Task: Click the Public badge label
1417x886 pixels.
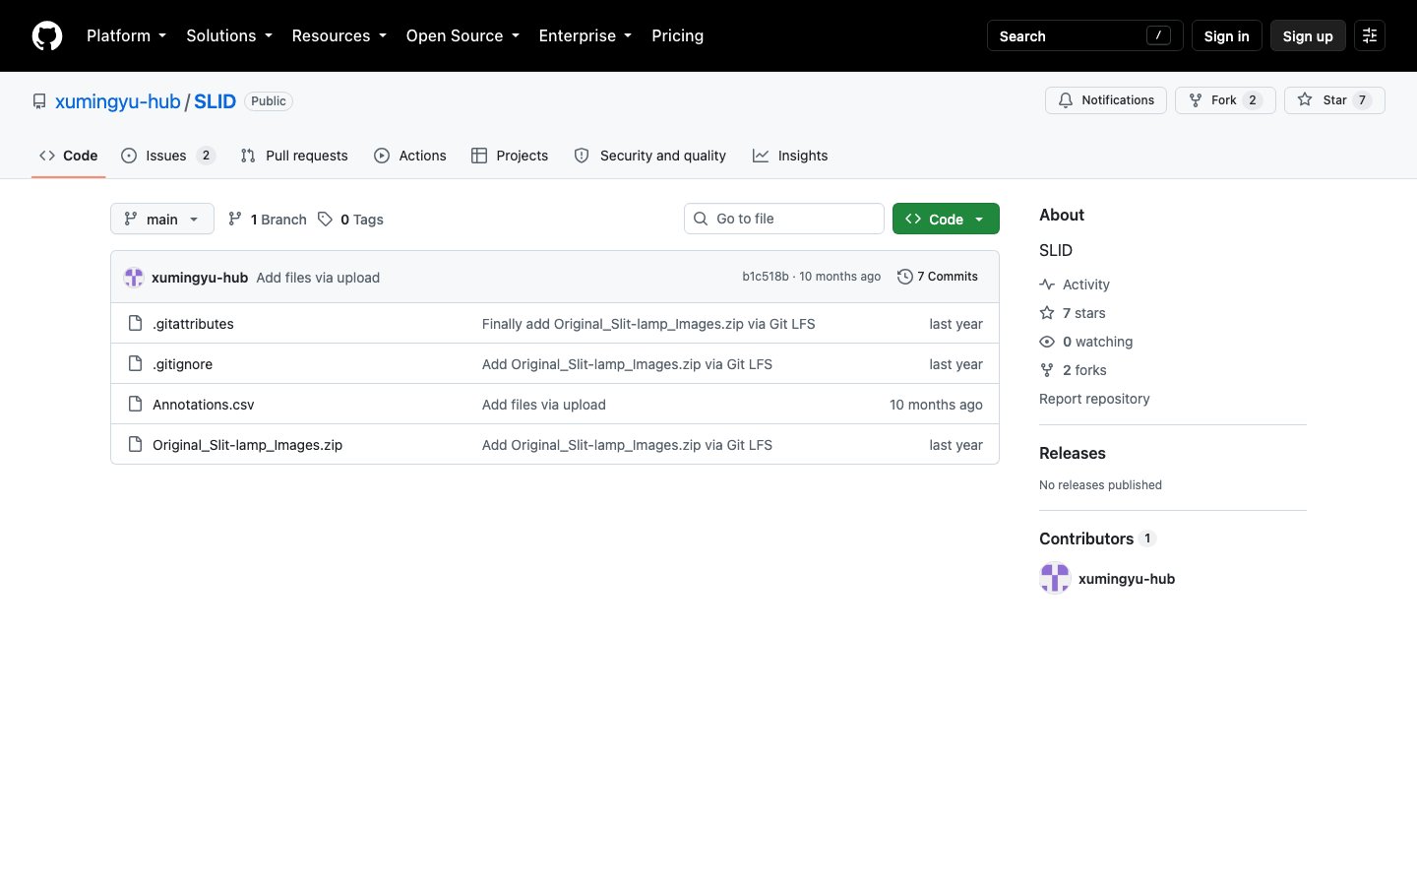Action: (269, 101)
